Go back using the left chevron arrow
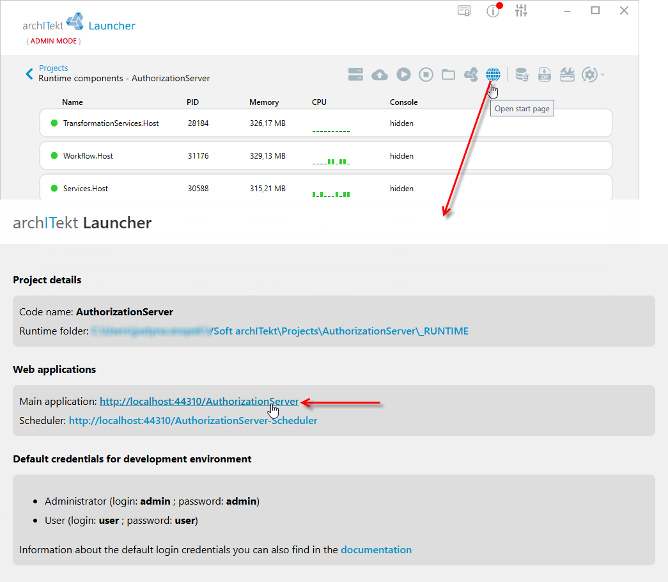Image resolution: width=668 pixels, height=582 pixels. 29,74
